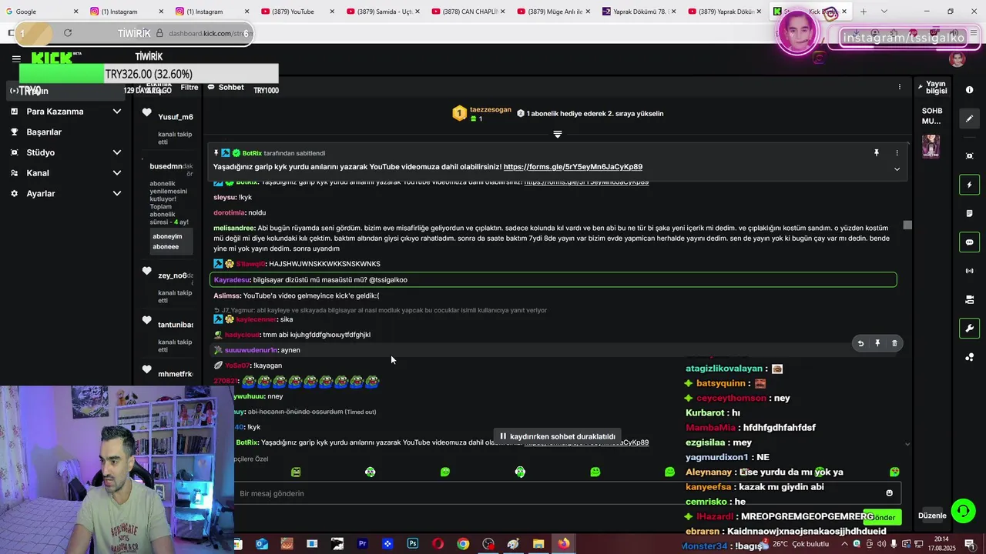Click the chat scrollbar thumb
Image resolution: width=986 pixels, height=554 pixels.
[x=907, y=225]
